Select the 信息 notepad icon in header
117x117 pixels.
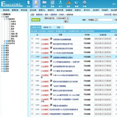coord(36,3)
